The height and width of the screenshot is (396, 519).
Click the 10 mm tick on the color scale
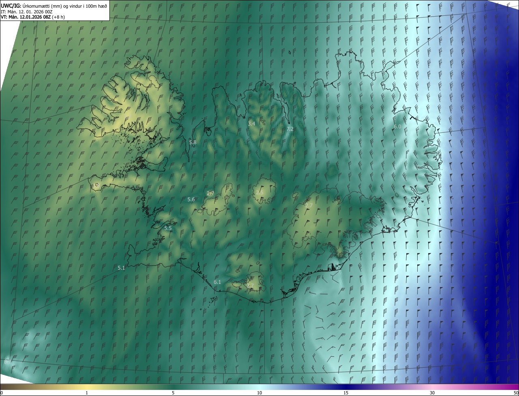click(x=259, y=393)
